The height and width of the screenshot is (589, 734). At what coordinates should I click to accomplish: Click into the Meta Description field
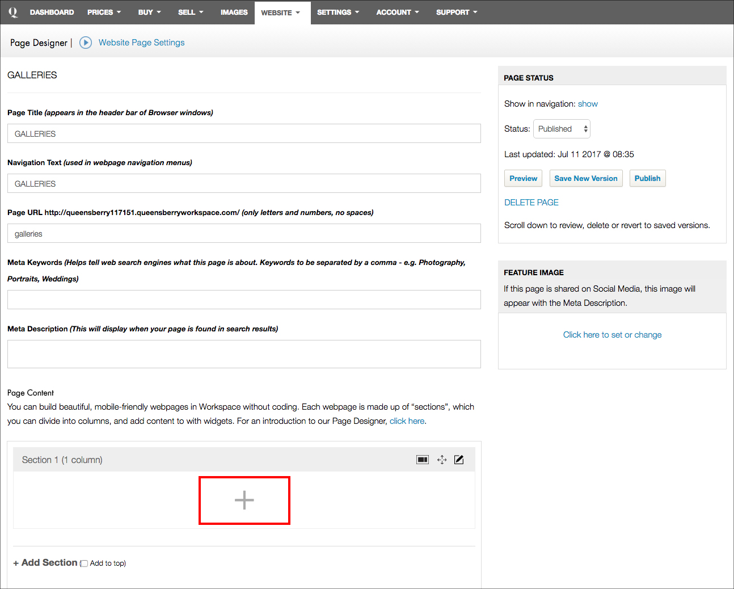(x=244, y=354)
